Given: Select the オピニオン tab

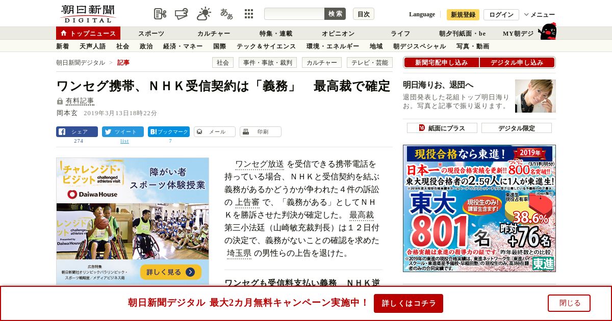Looking at the screenshot, I should coord(338,33).
